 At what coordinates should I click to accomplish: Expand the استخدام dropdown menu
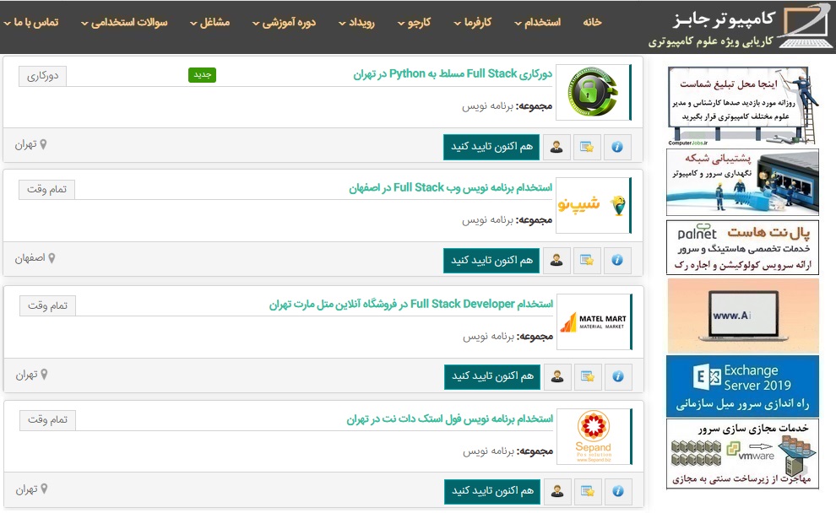click(537, 23)
